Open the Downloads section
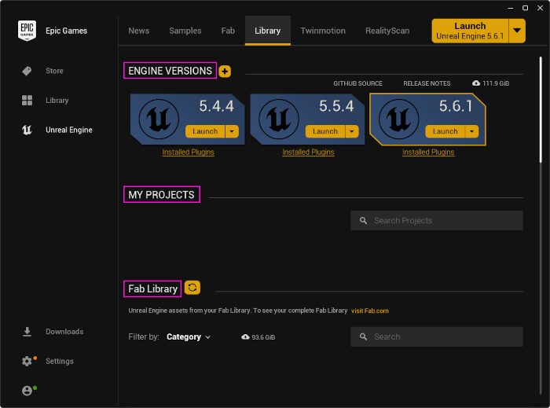Viewport: 550px width, 408px height. click(x=27, y=332)
